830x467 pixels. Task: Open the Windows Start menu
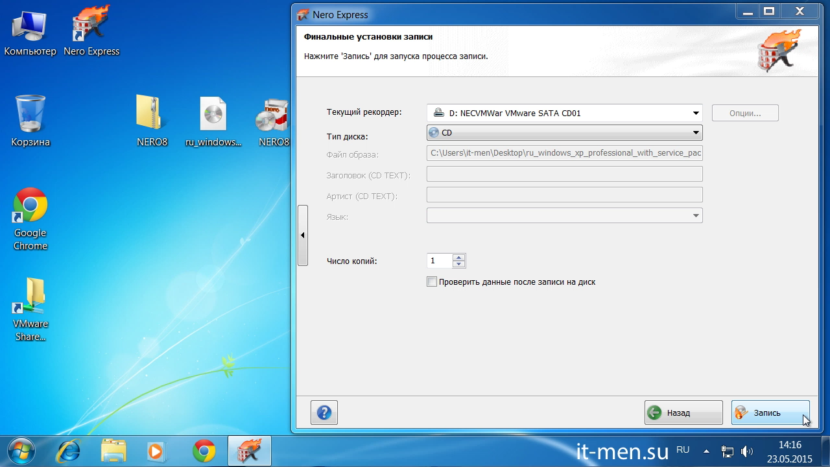tap(21, 451)
